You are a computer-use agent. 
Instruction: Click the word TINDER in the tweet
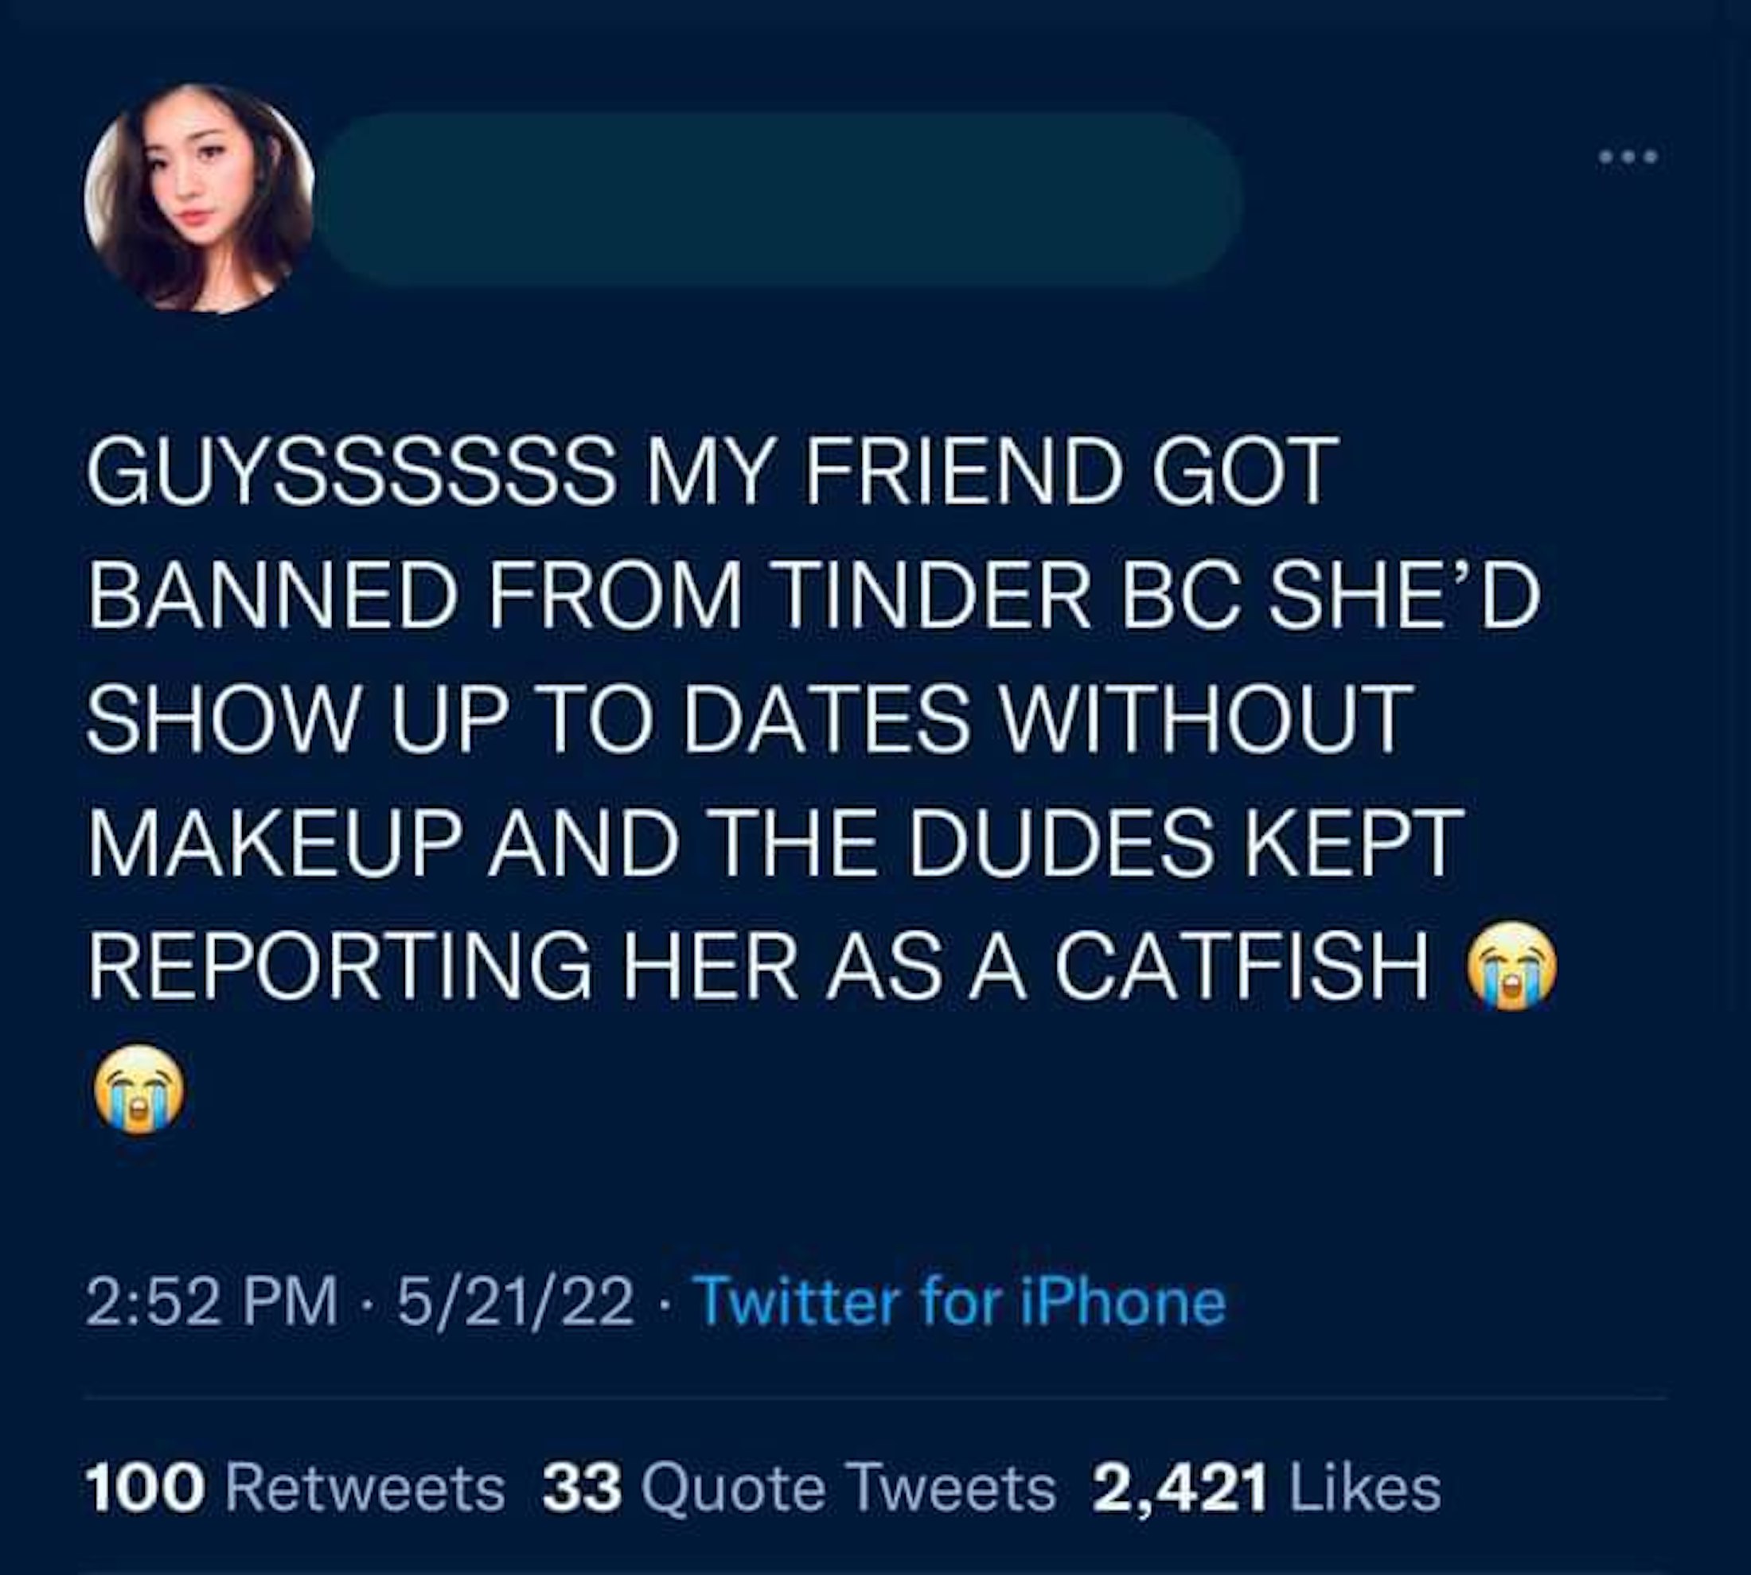(x=935, y=597)
